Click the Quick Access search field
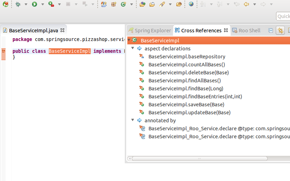290x181 pixels. (x=283, y=16)
